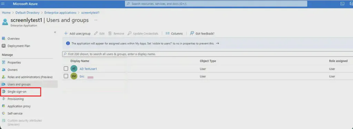Screen dimensions: 353x129
Task: Check the box for AD TestUser1
Action: pos(66,68)
